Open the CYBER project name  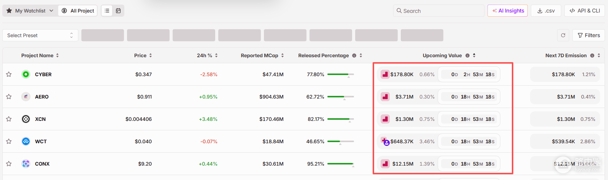43,74
